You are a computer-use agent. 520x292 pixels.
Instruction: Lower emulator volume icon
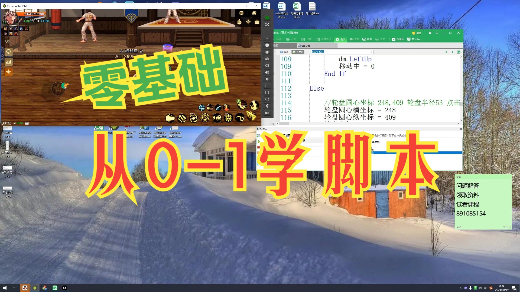(x=267, y=79)
